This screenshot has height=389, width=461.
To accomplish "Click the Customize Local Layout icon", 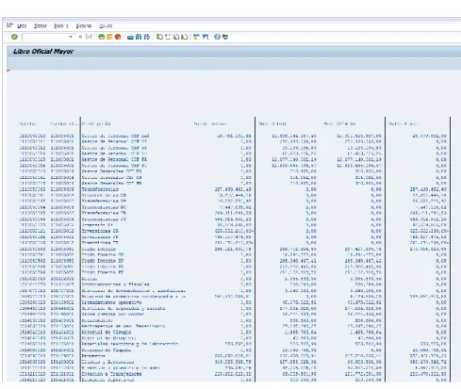I will coord(225,37).
